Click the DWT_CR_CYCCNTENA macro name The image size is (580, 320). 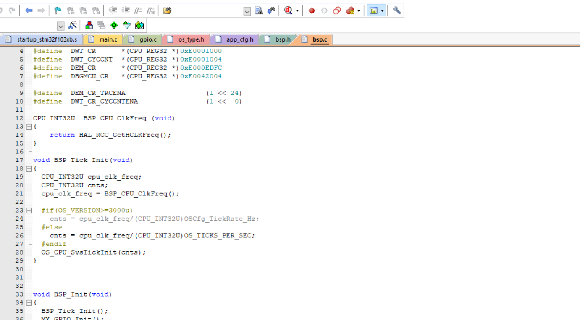tap(104, 101)
